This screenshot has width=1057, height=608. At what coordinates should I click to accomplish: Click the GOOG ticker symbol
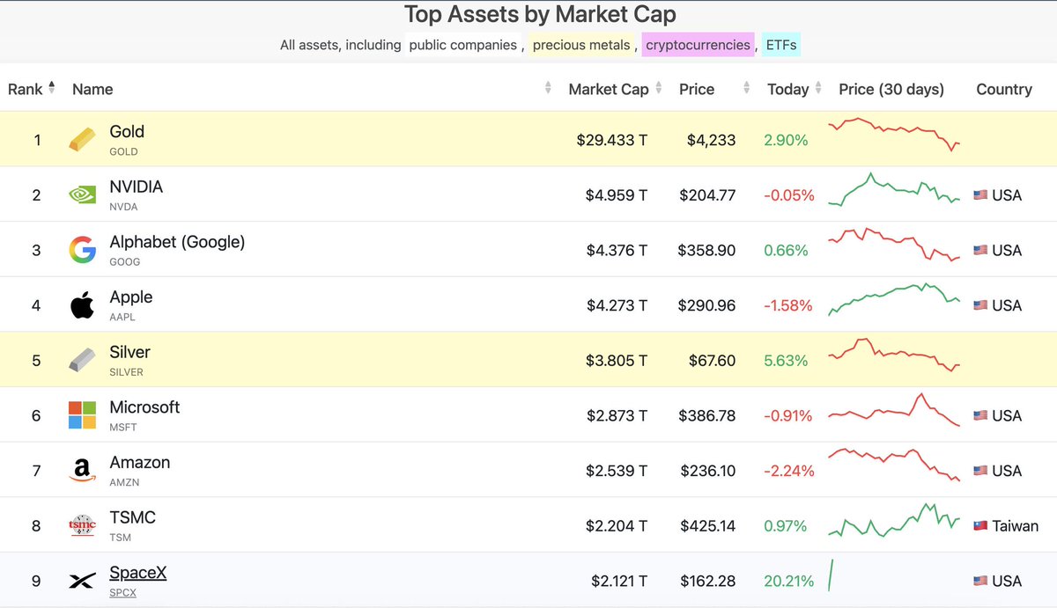(x=125, y=262)
